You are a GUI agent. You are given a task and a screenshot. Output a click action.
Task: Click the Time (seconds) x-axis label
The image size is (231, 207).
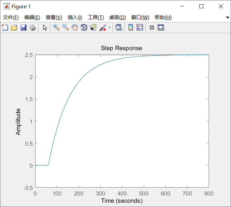122,201
